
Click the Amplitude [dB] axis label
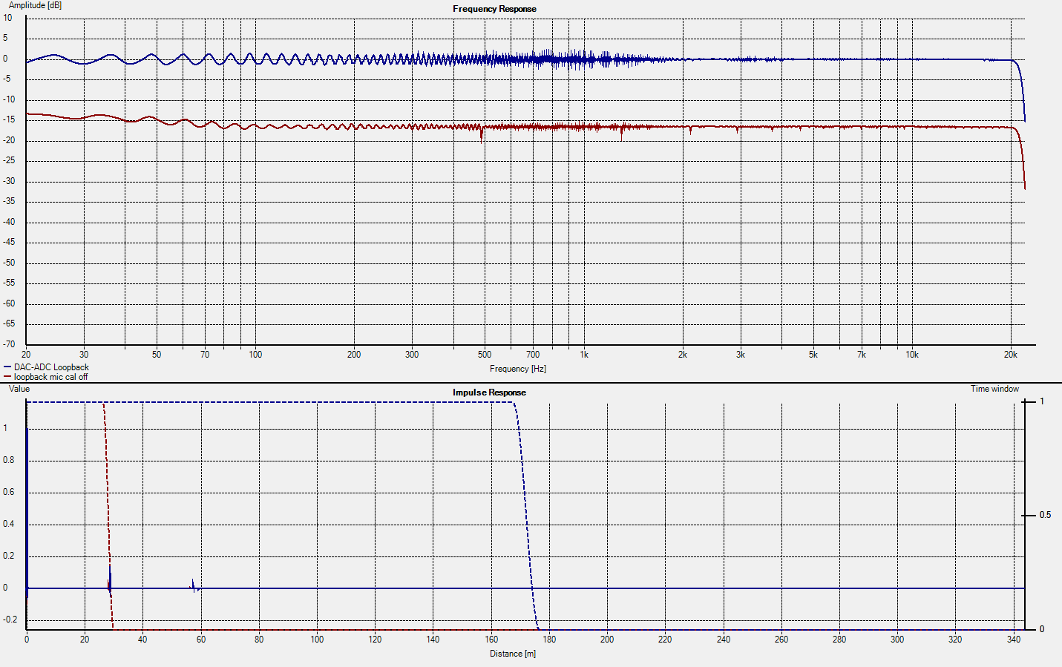tap(35, 5)
